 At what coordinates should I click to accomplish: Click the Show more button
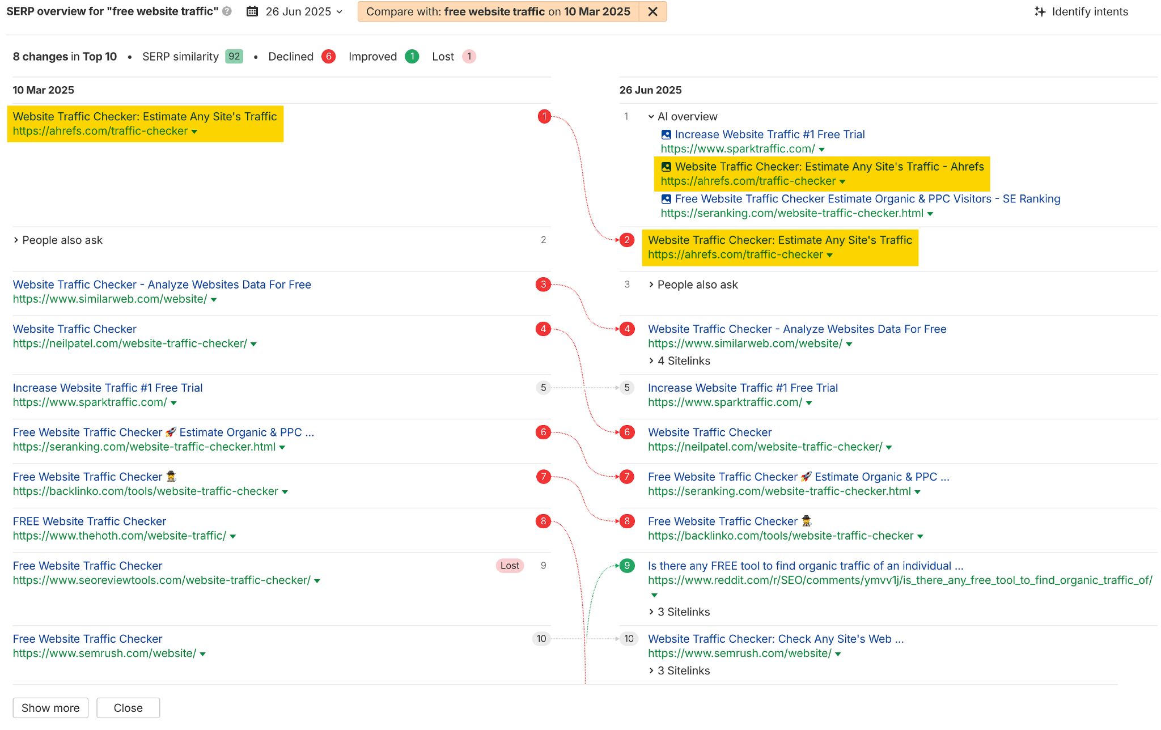click(50, 707)
